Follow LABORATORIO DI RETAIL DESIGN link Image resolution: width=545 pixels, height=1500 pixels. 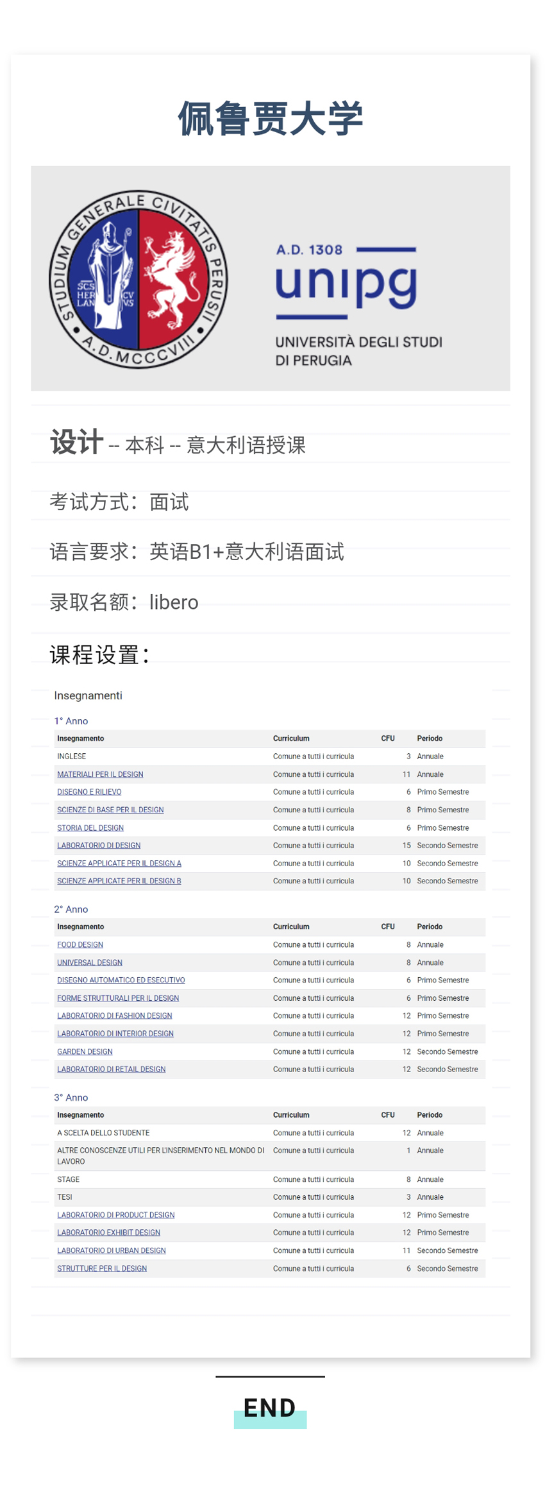click(112, 1069)
